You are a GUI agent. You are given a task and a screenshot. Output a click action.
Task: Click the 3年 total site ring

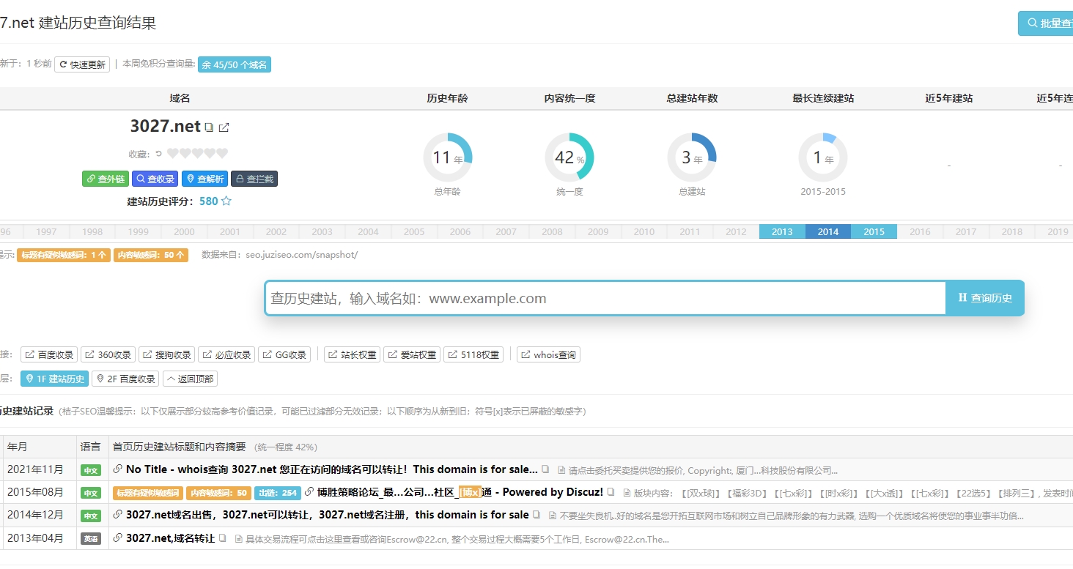[x=692, y=157]
